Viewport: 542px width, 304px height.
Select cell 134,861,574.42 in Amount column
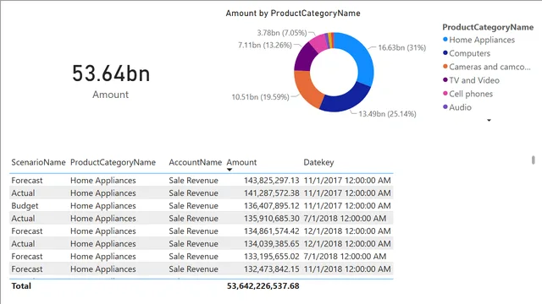pyautogui.click(x=271, y=231)
